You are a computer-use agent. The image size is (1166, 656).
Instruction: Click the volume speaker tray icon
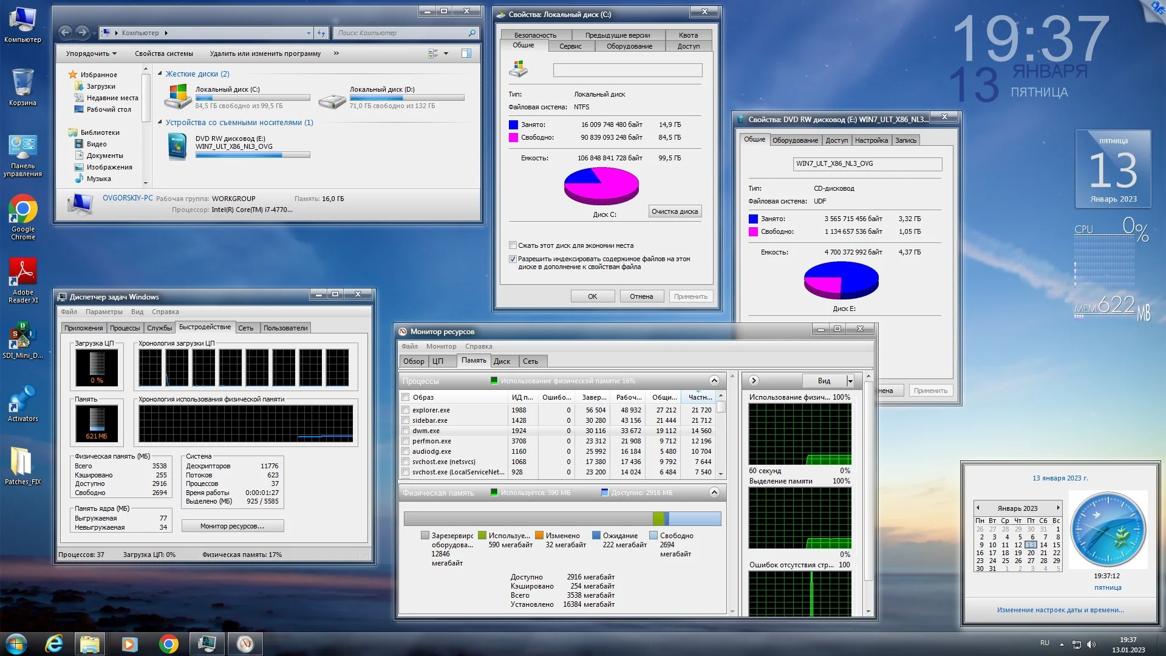pyautogui.click(x=1091, y=644)
